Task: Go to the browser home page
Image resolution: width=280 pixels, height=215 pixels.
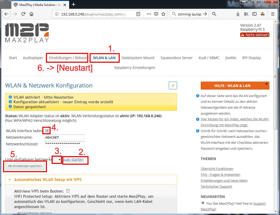Action: [31, 14]
